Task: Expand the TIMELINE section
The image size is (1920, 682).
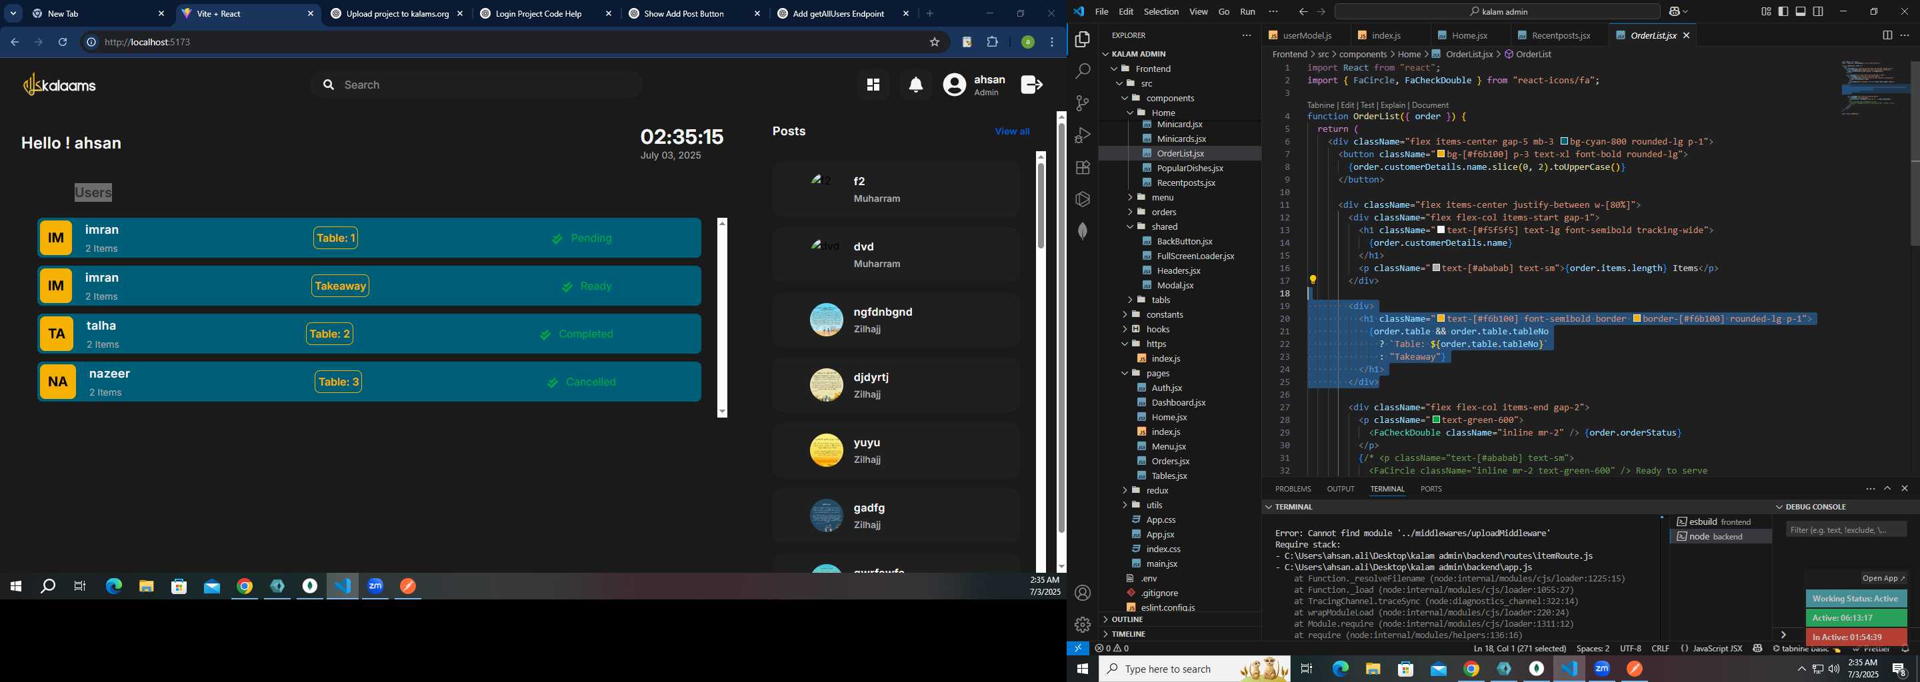Action: tap(1179, 634)
